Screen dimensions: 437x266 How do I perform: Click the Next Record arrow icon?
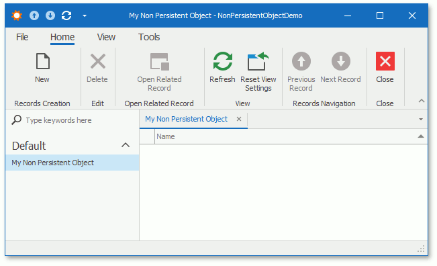(x=340, y=61)
